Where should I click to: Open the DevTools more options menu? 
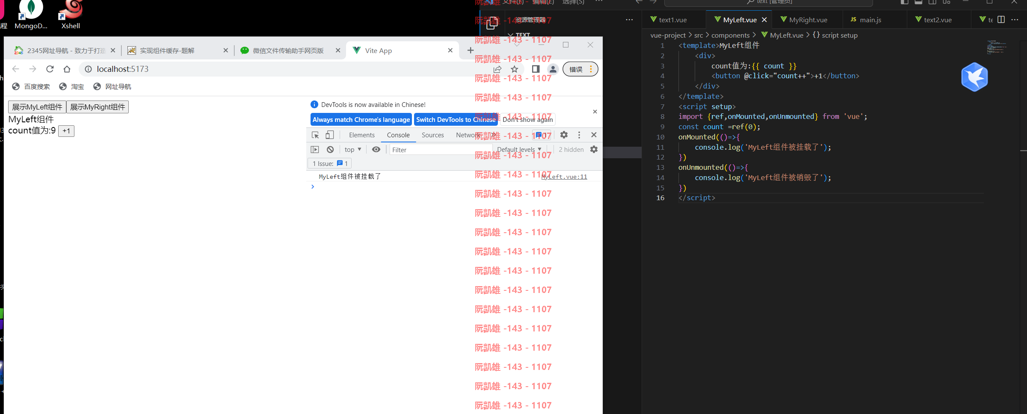[x=579, y=135]
